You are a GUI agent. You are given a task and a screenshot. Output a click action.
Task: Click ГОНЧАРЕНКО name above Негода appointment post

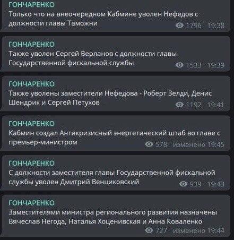click(32, 203)
